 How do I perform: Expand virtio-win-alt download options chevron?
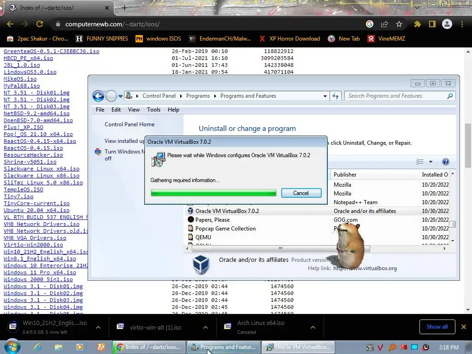click(206, 327)
